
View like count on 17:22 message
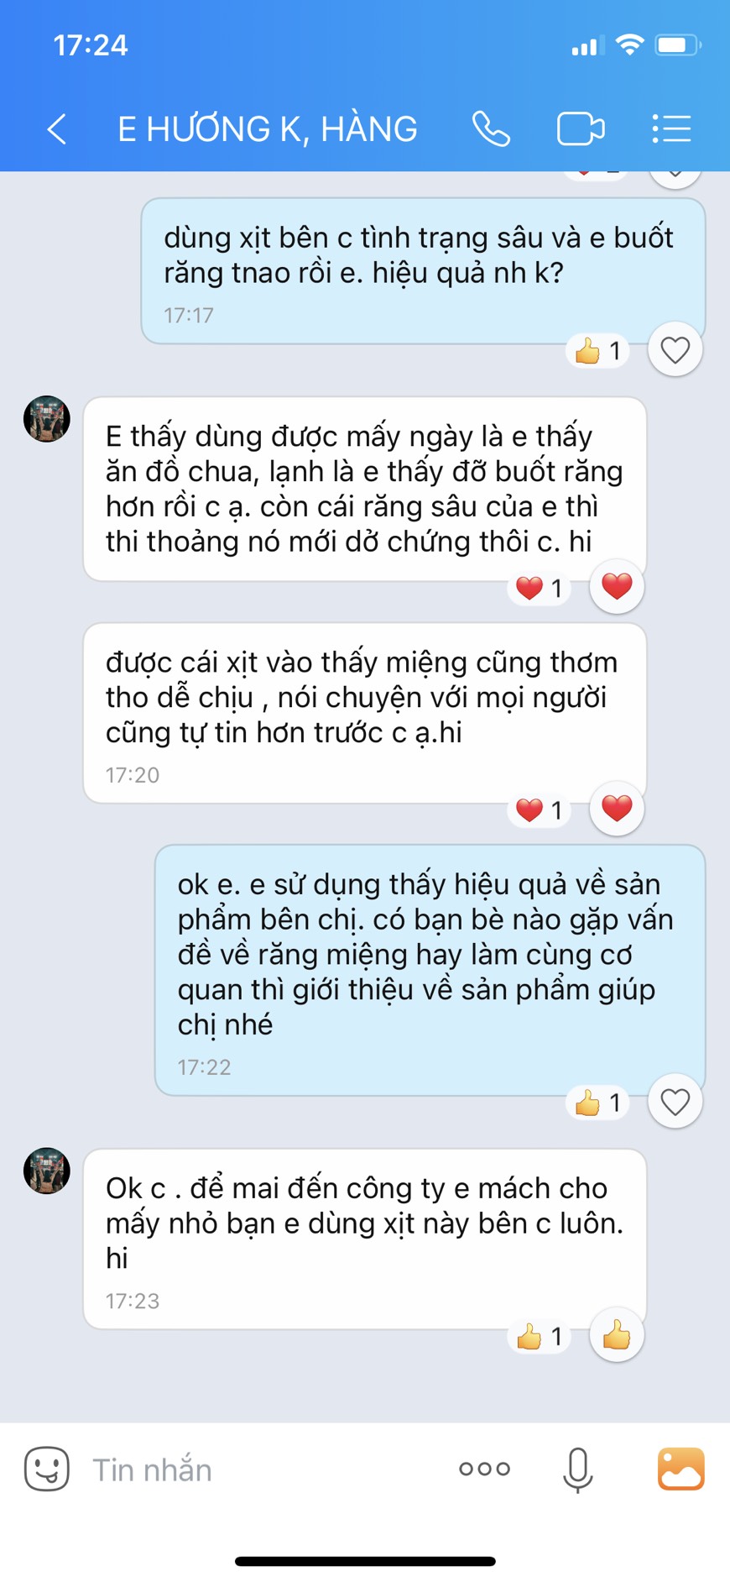(598, 1102)
